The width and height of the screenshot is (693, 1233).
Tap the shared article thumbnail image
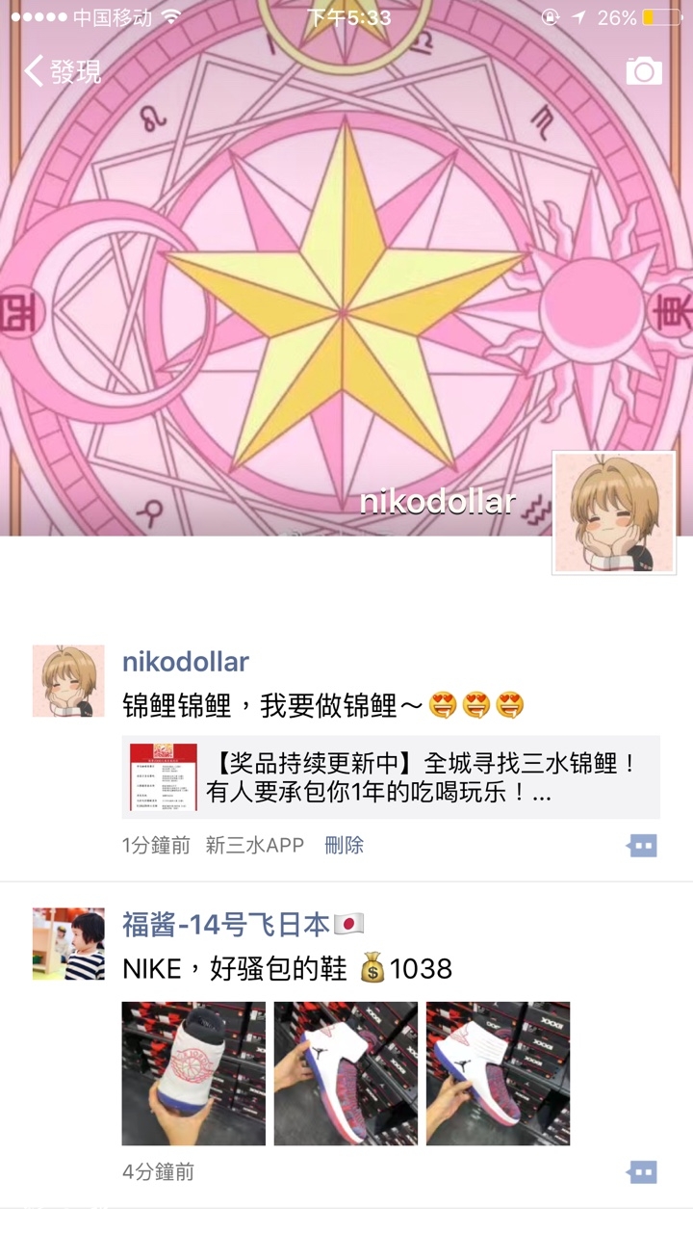point(164,777)
